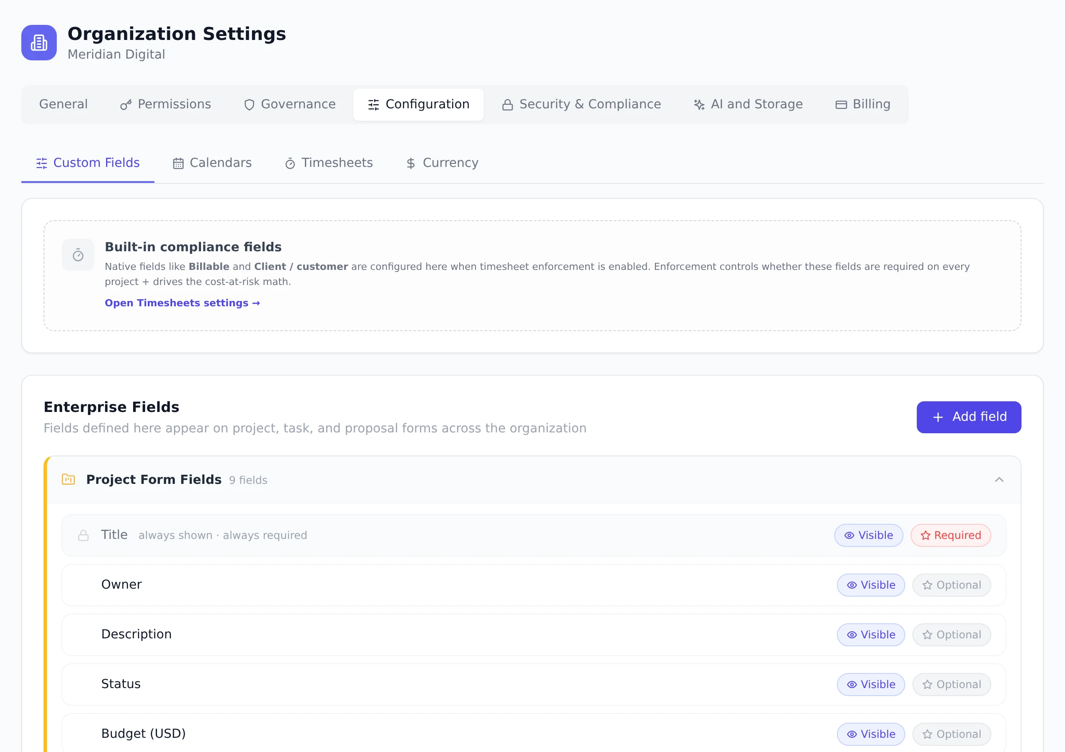Go to Security & Compliance tab
1065x752 pixels.
click(581, 104)
